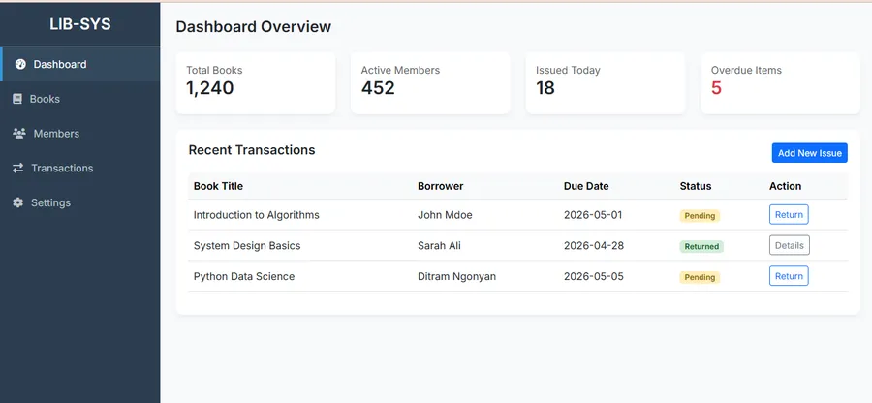Click the Books icon in sidebar
This screenshot has width=872, height=403.
[17, 99]
